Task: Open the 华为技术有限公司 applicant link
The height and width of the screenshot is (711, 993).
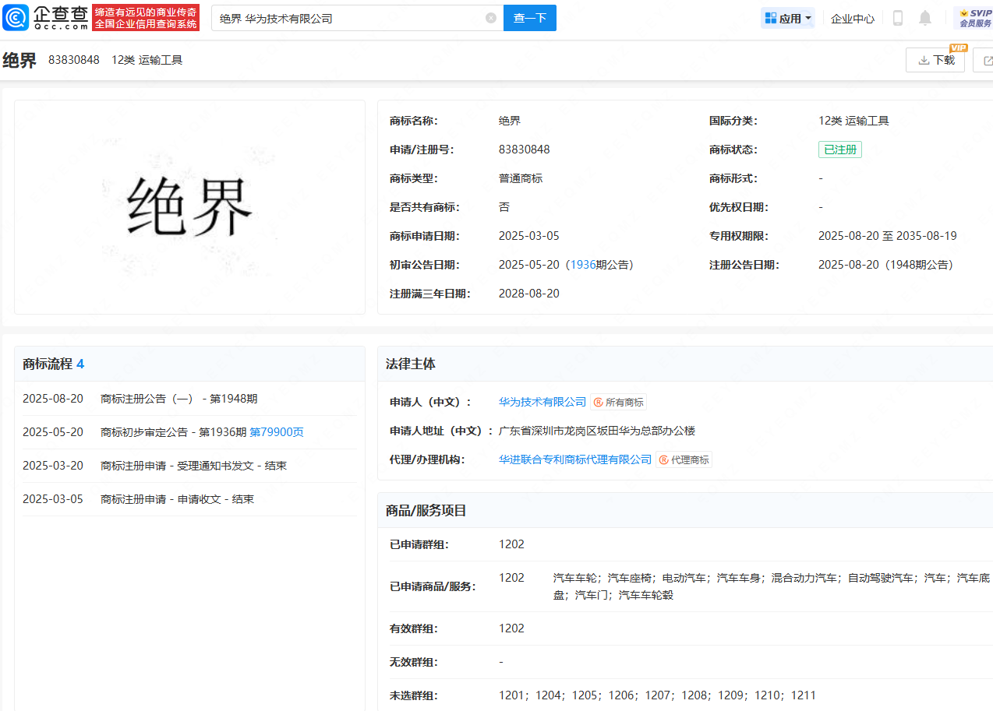Action: point(542,402)
